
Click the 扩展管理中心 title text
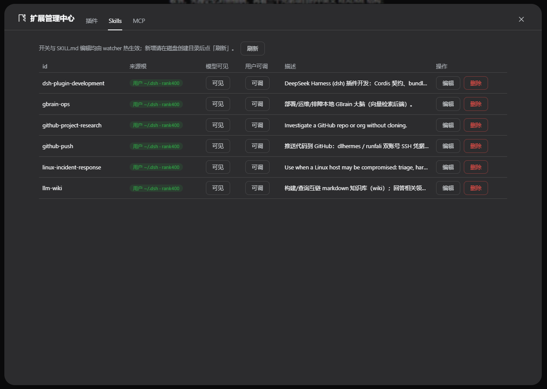click(52, 19)
